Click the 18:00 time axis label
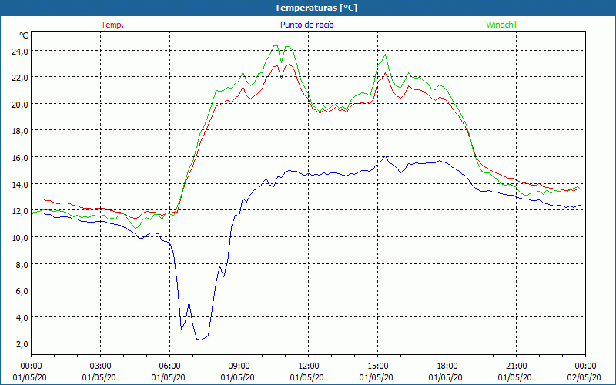Viewport: 616px width, 385px height. pyautogui.click(x=447, y=367)
